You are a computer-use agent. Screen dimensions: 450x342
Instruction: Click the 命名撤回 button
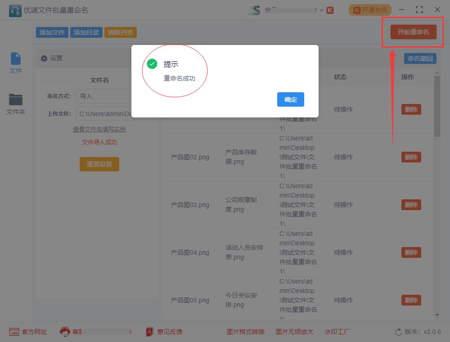click(x=420, y=58)
